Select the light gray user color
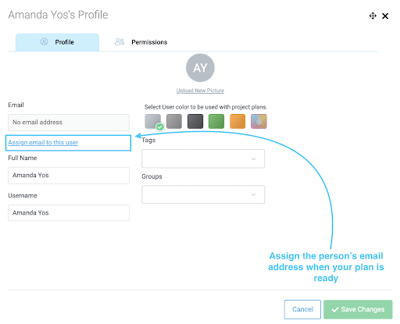 click(152, 121)
